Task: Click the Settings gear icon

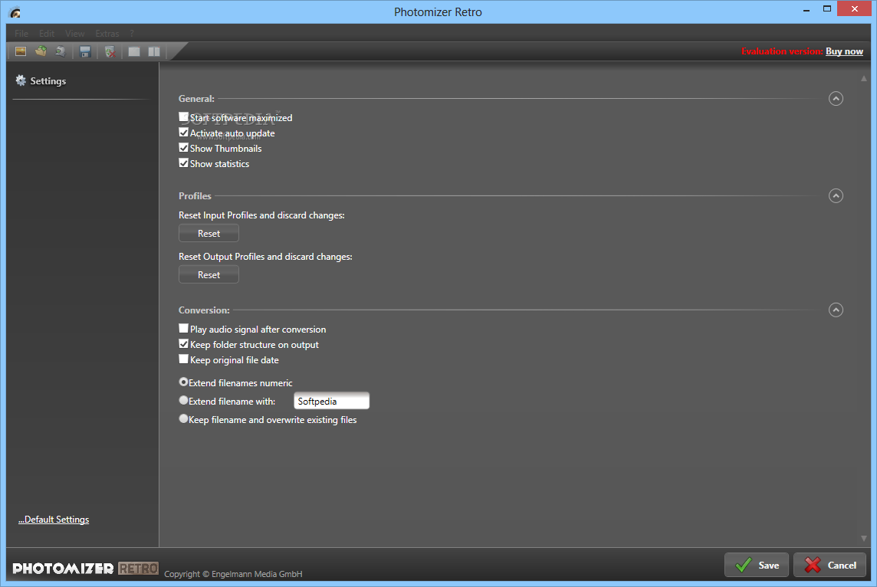Action: tap(21, 80)
